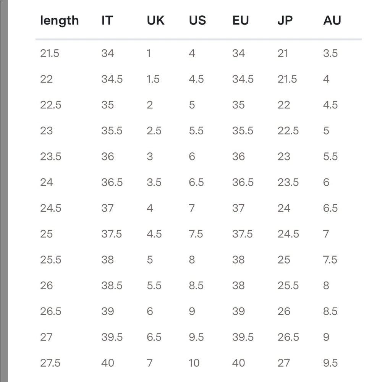This screenshot has height=382, width=382.
Task: Select the EU column header
Action: [x=240, y=20]
